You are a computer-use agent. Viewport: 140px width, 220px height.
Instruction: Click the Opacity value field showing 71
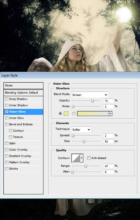[x=109, y=101]
